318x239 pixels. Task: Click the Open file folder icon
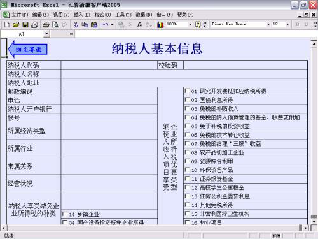(16, 25)
